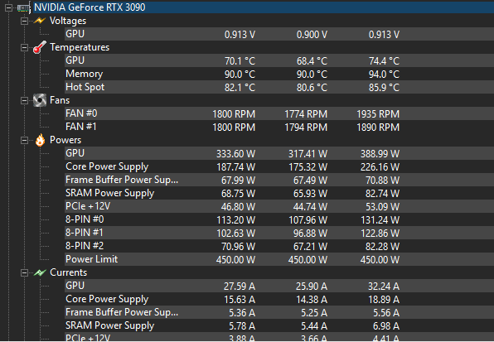Screen dimensions: 494x342
Task: Select the FAN #1 row
Action: click(x=279, y=127)
